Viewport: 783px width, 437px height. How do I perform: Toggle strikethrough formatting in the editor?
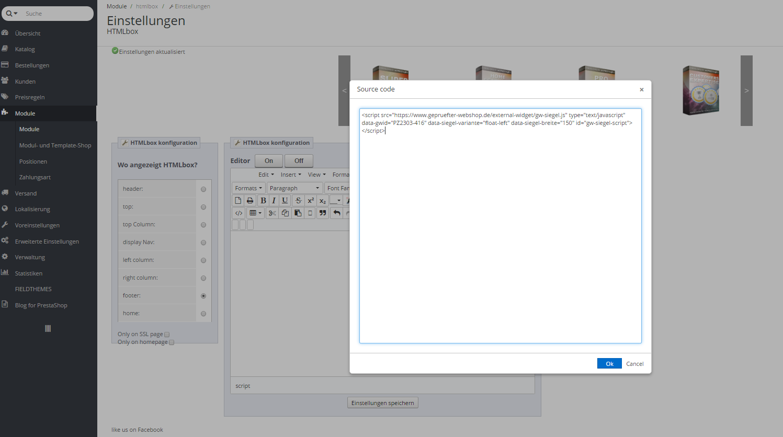tap(298, 201)
